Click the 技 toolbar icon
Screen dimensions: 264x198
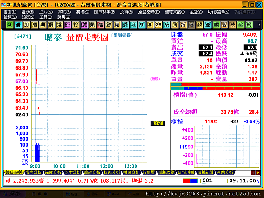pyautogui.click(x=232, y=25)
